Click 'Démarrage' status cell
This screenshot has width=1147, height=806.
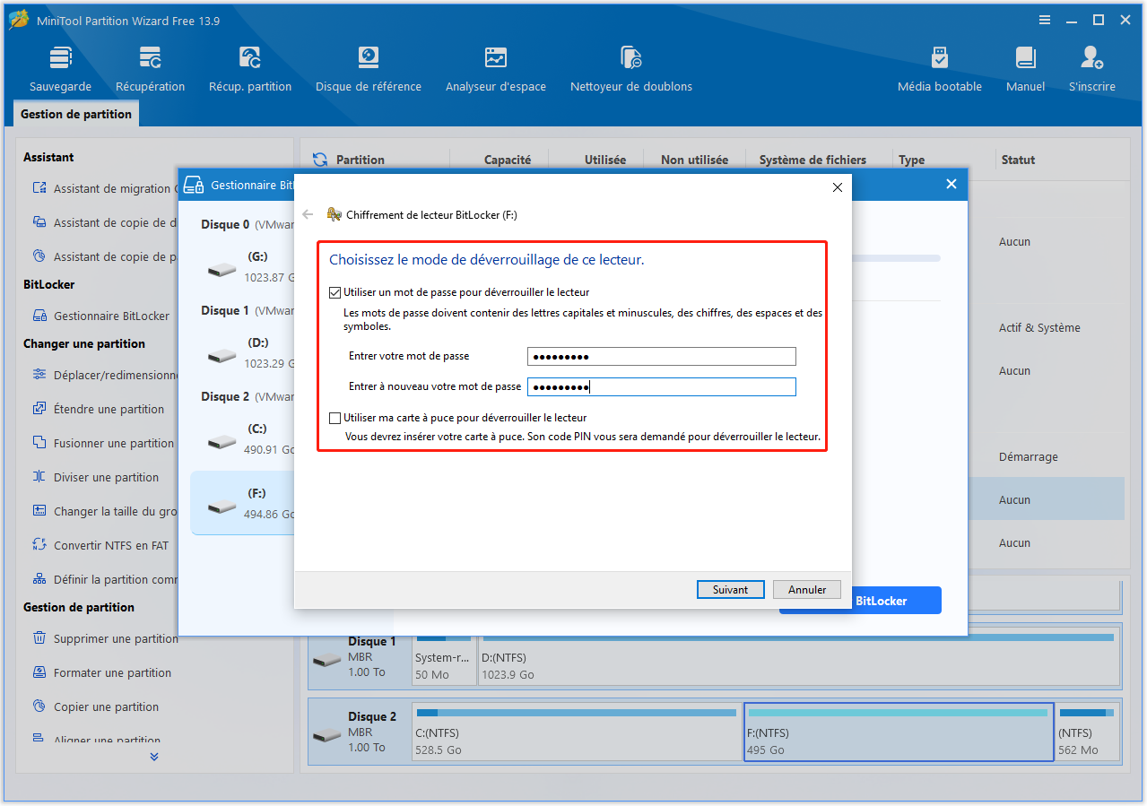(1029, 457)
